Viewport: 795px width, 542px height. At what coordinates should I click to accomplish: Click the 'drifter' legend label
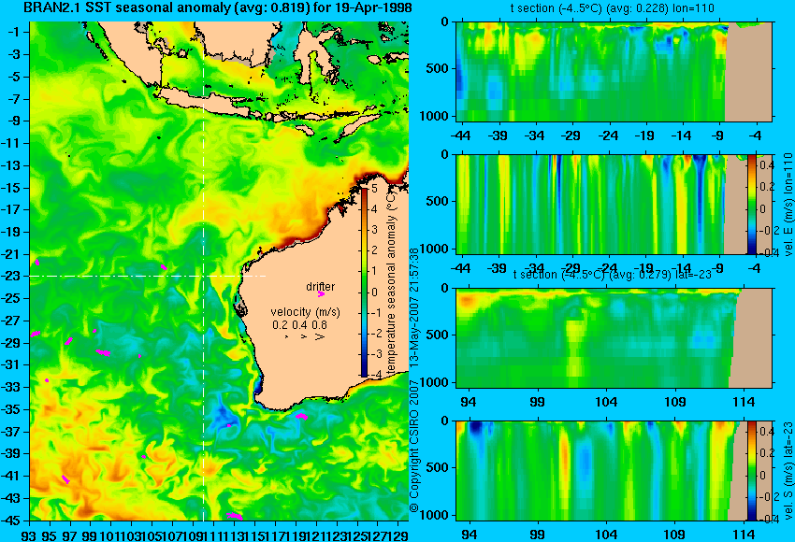(321, 286)
